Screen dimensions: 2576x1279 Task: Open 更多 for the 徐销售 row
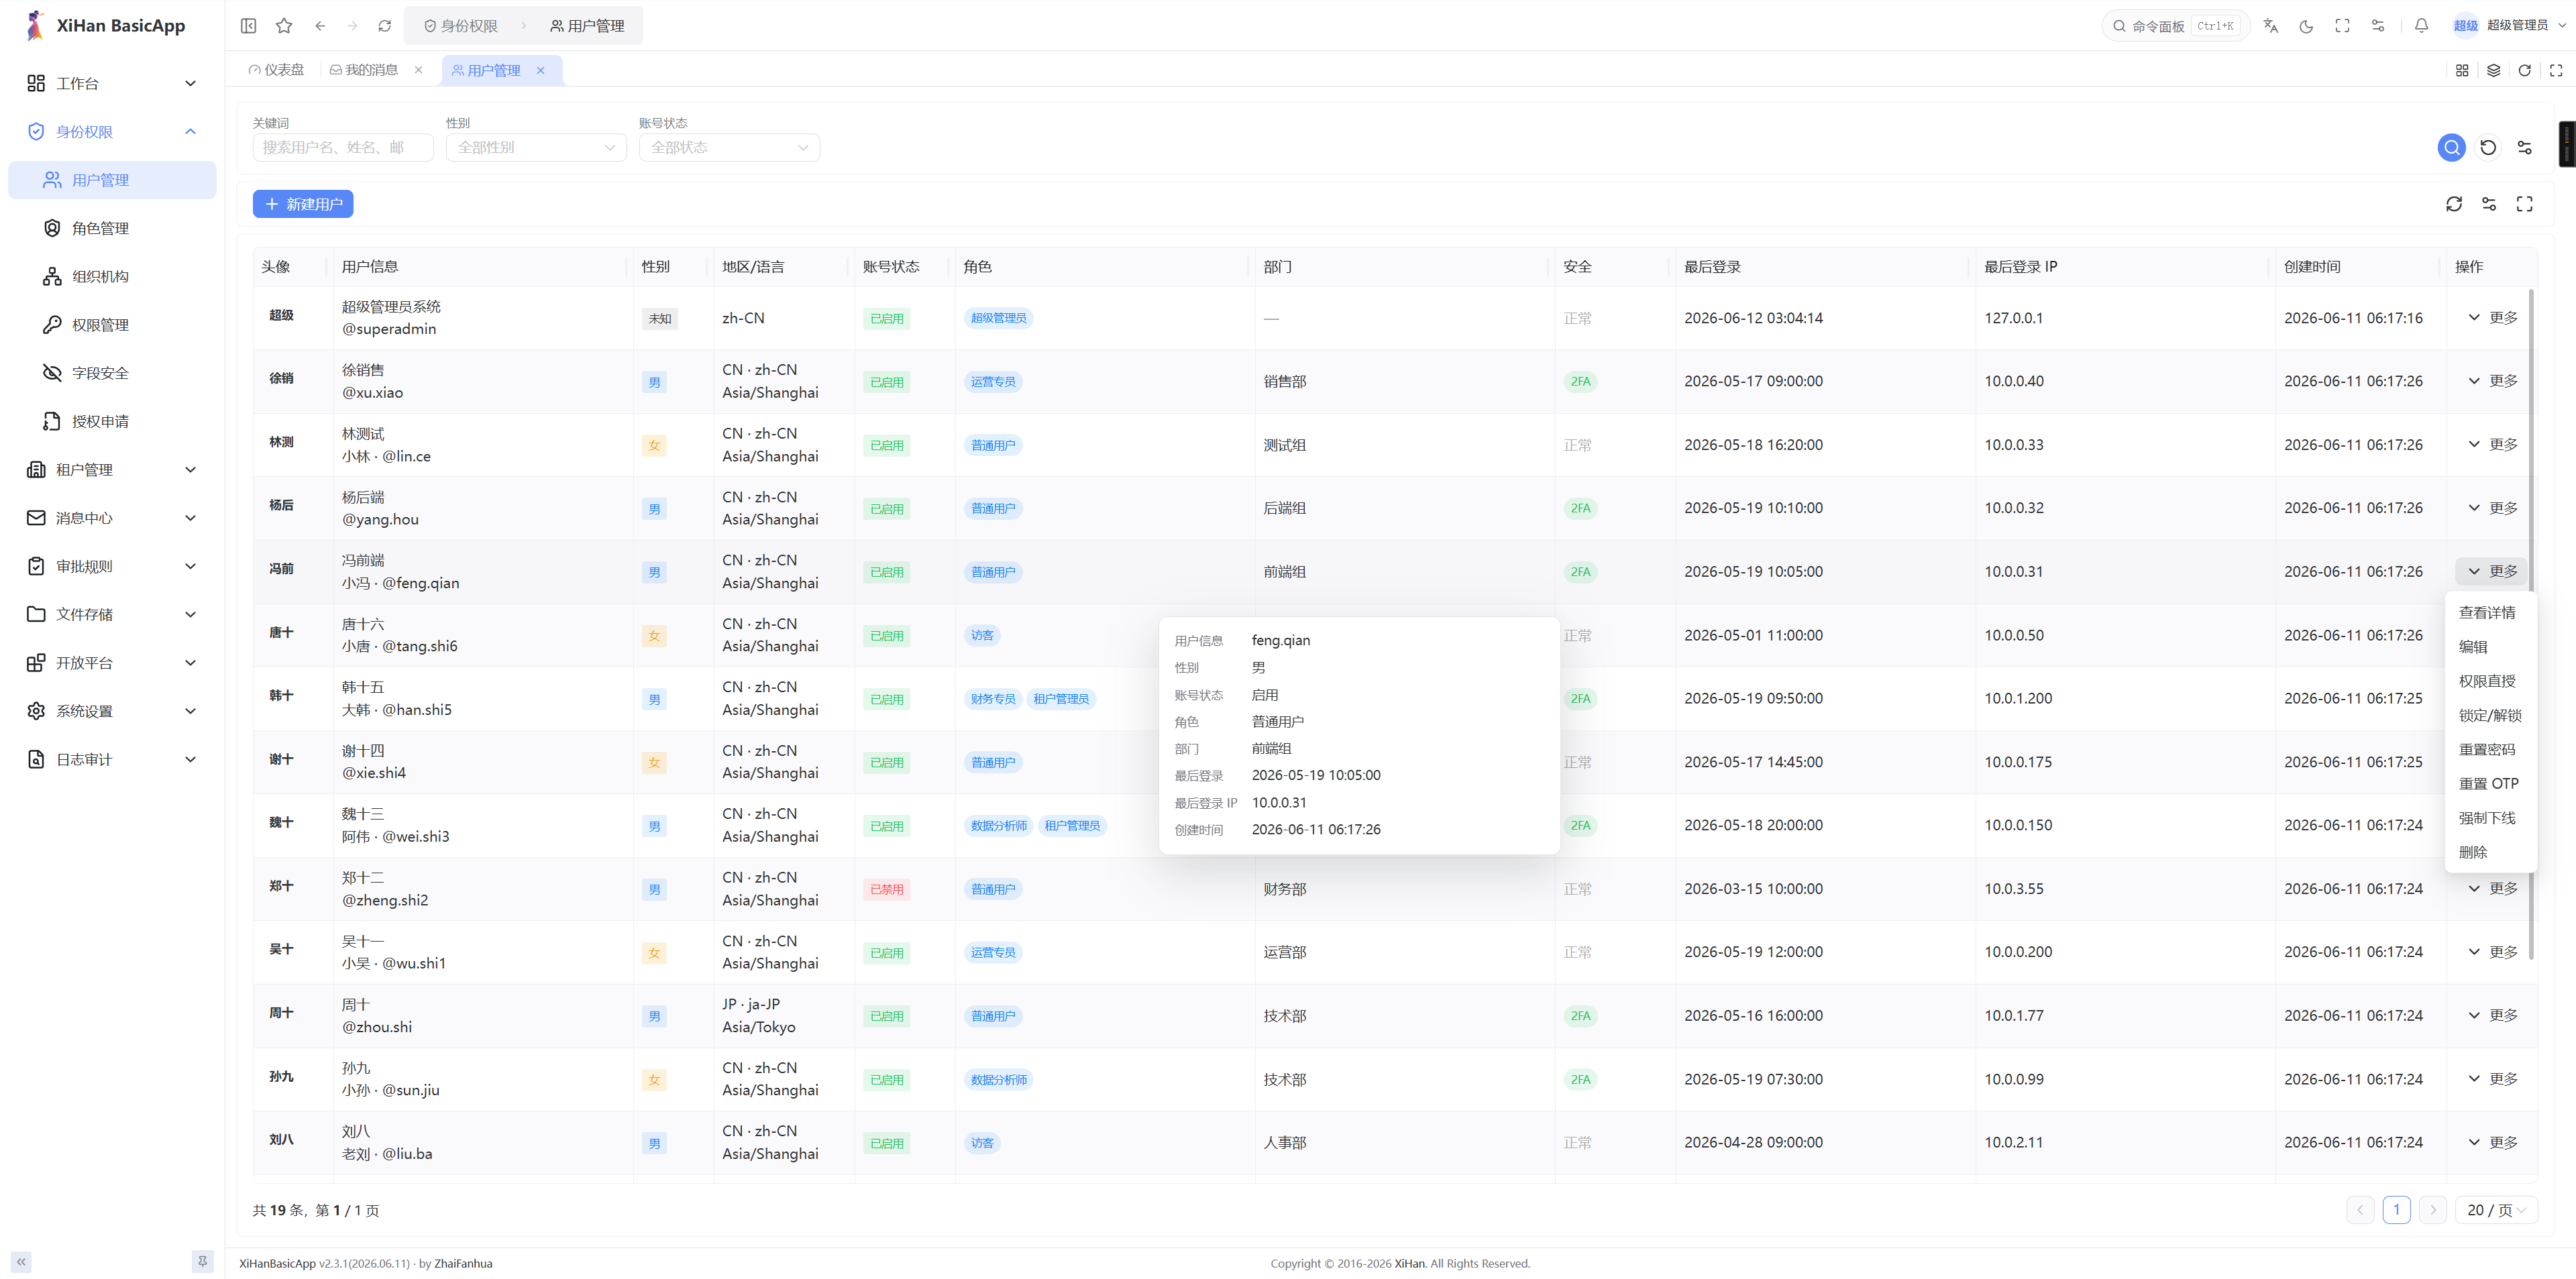click(2491, 381)
